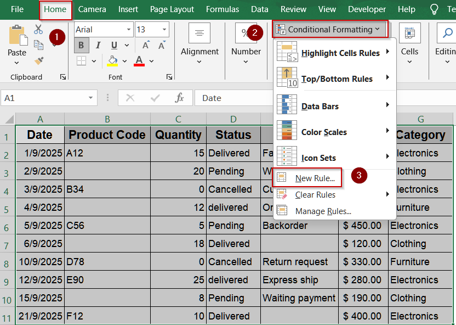Click the Borders icon
The width and height of the screenshot is (456, 325).
(x=82, y=61)
